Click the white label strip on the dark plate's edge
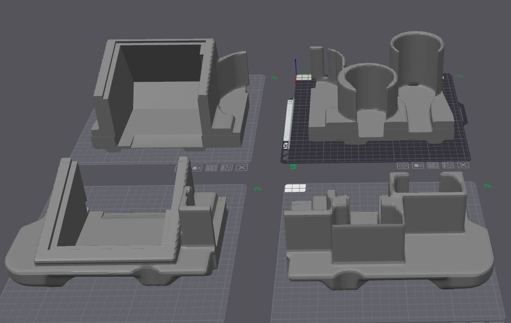 [x=288, y=120]
